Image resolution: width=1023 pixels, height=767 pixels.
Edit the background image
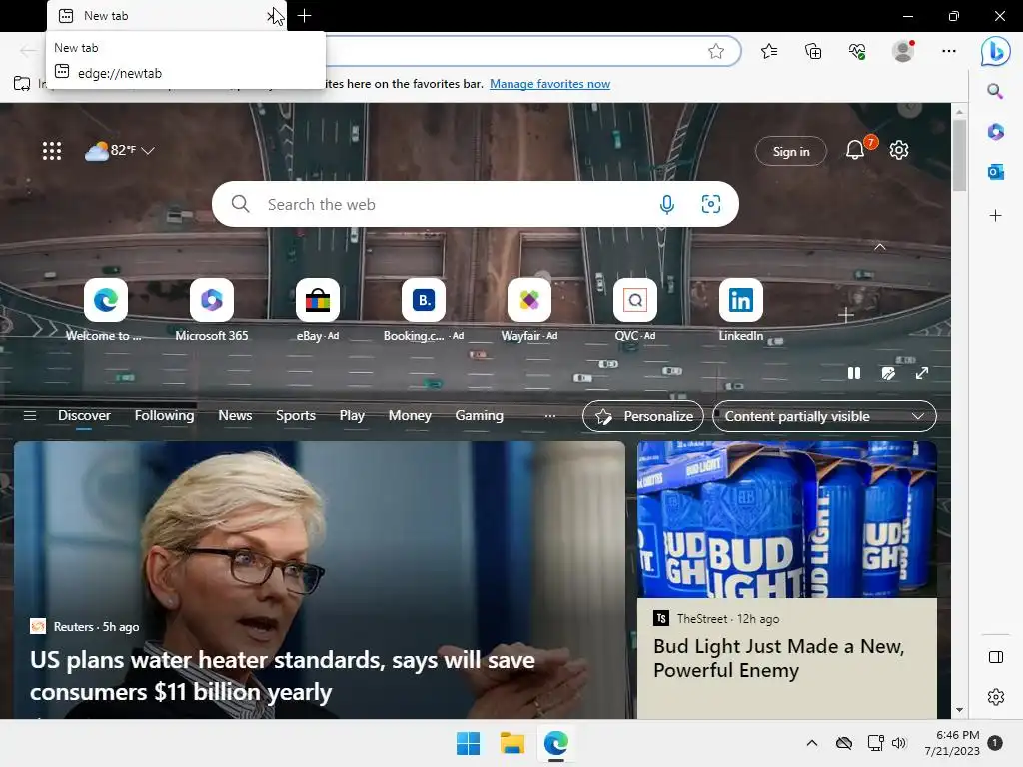tap(888, 373)
